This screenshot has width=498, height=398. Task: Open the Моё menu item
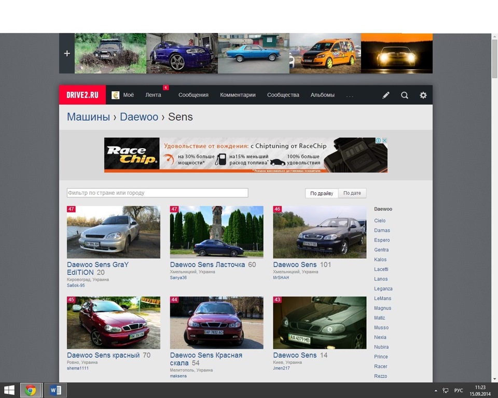128,95
